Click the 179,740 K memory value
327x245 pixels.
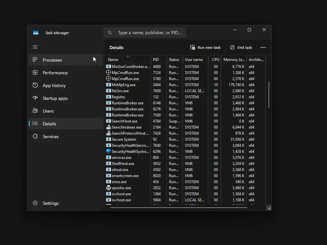click(x=237, y=85)
